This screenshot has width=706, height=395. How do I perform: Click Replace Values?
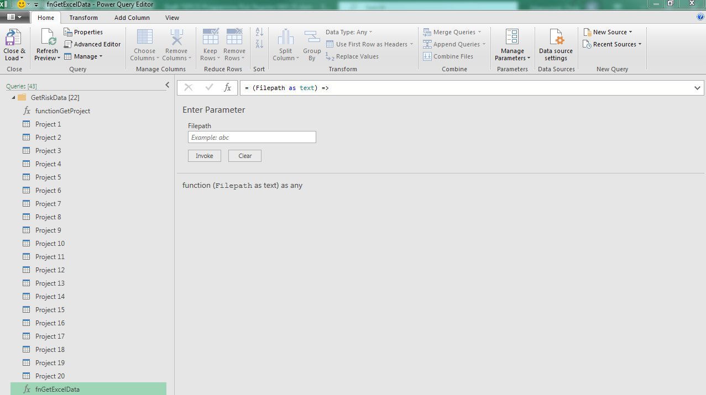(352, 56)
